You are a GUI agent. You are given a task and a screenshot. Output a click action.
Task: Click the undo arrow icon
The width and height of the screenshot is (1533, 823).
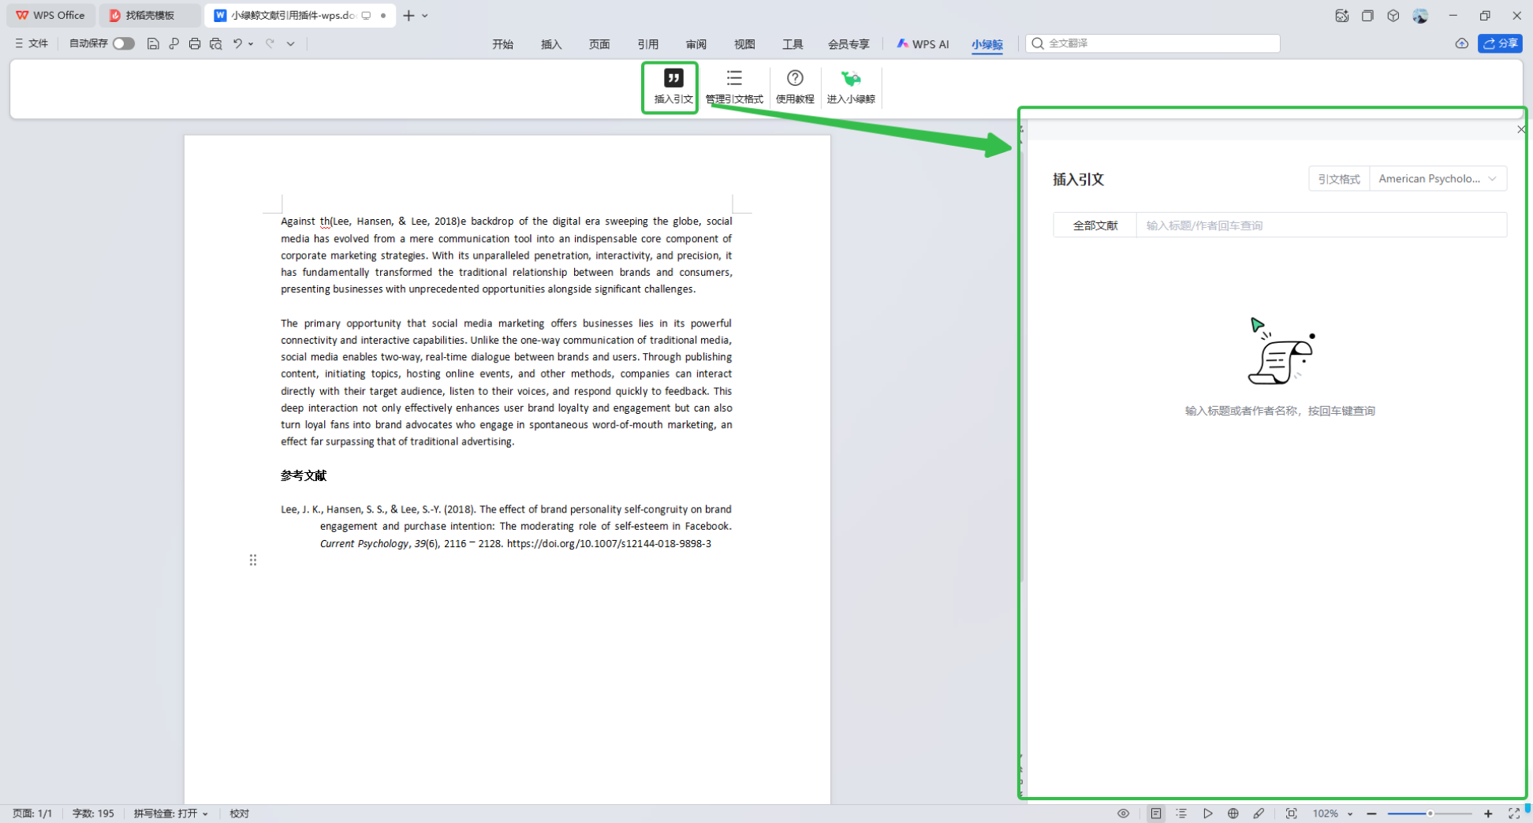(237, 44)
